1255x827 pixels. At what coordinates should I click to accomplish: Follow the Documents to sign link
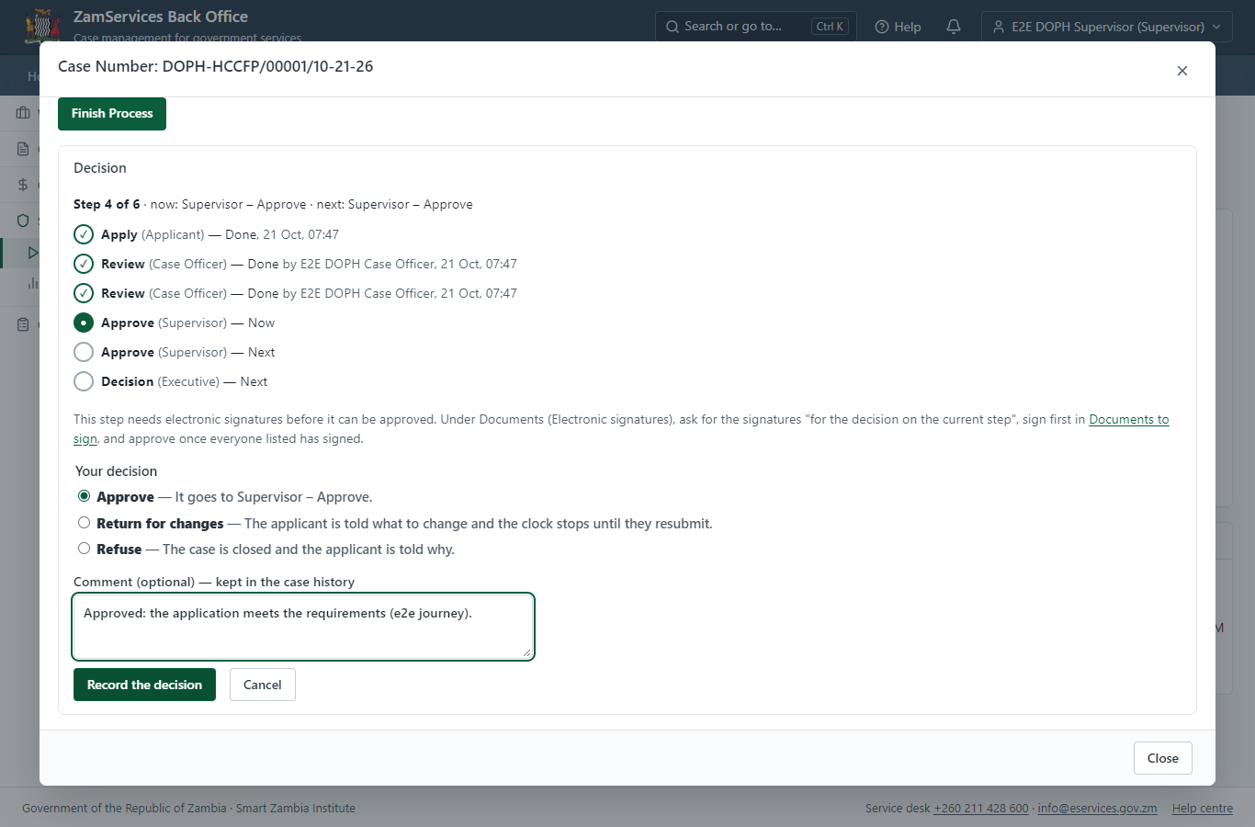[1129, 419]
